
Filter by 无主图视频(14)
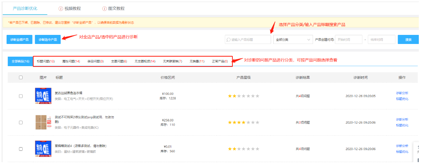(x=145, y=61)
